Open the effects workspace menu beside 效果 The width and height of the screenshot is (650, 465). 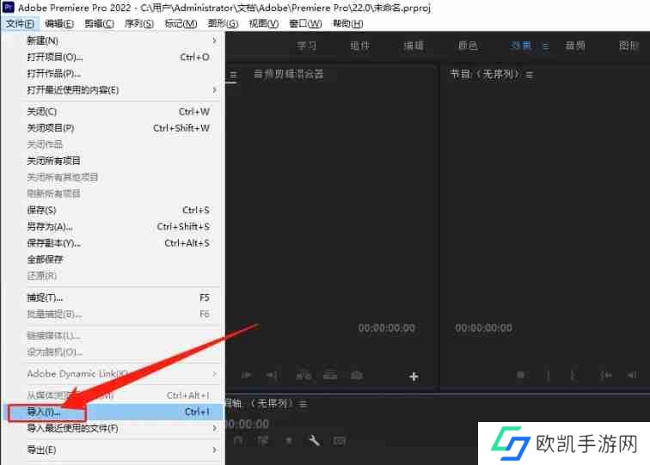546,46
